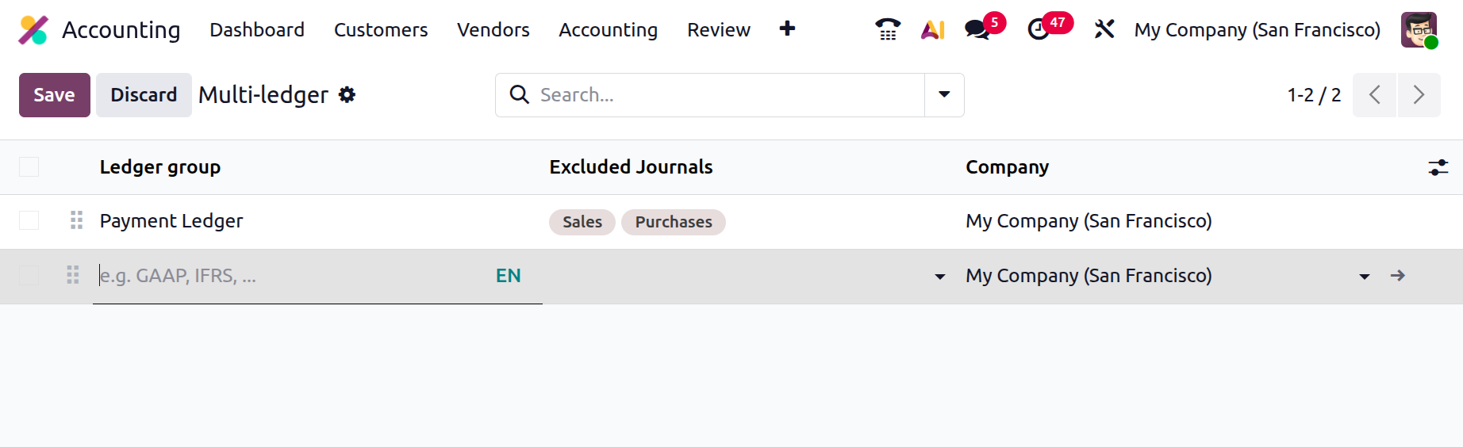Open the debug tools wrench icon
The image size is (1463, 447).
point(1104,30)
